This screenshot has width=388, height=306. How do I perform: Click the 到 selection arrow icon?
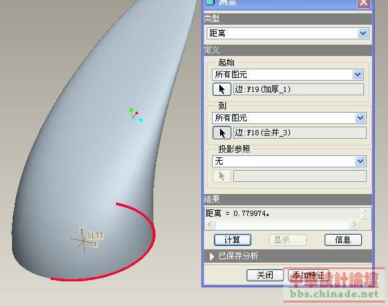pyautogui.click(x=222, y=133)
